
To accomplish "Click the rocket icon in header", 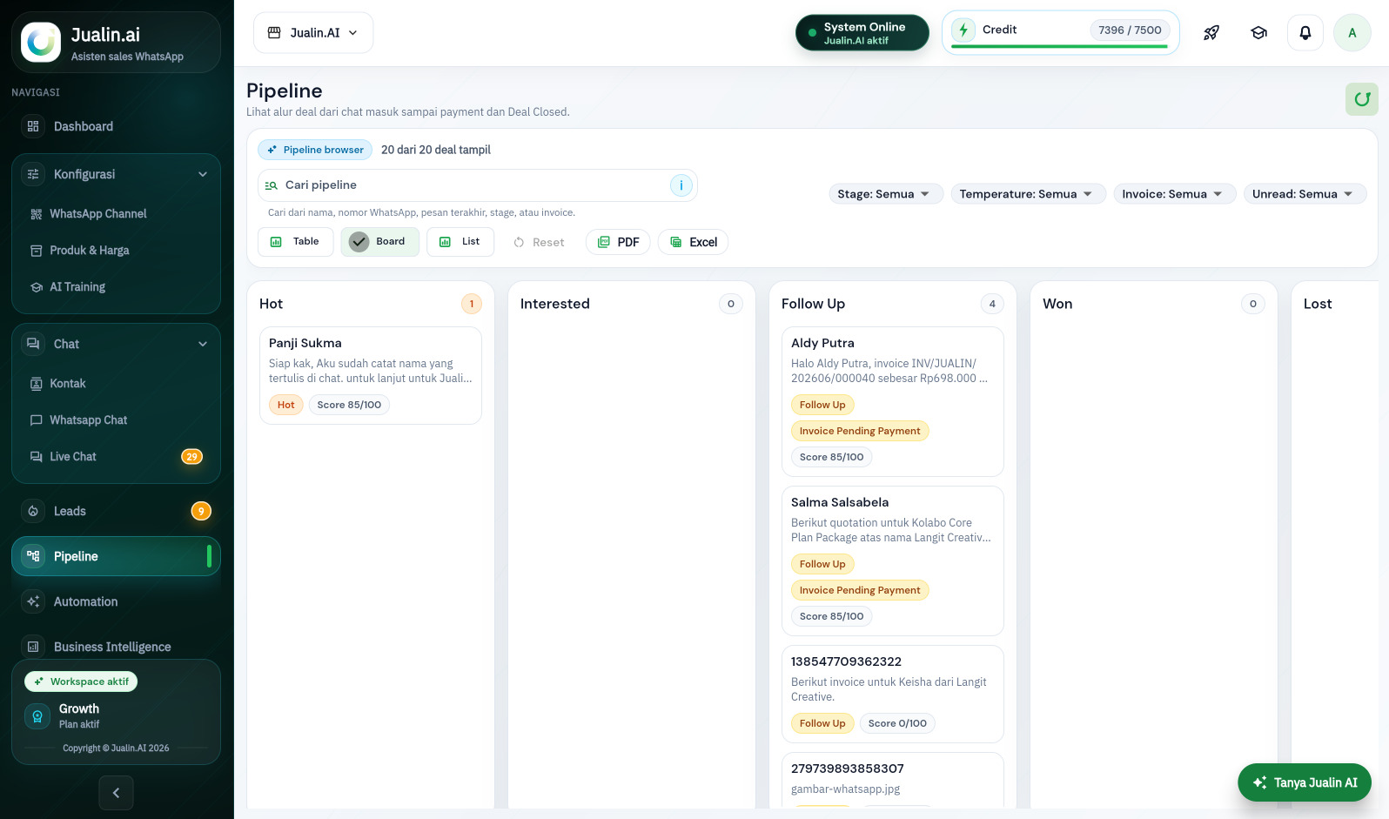I will click(x=1211, y=33).
